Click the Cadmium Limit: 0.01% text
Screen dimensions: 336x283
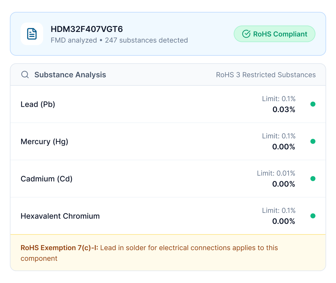(276, 173)
